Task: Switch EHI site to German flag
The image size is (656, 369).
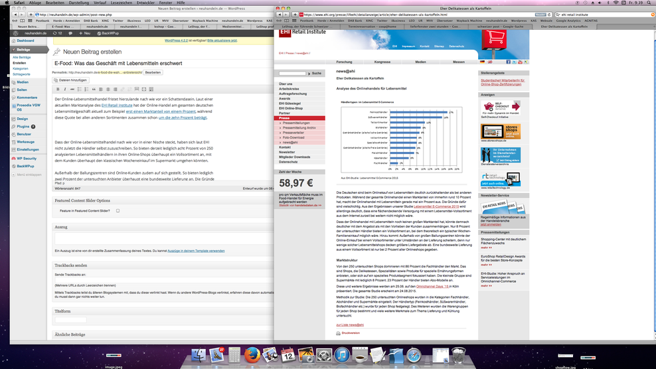Action: coord(483,62)
